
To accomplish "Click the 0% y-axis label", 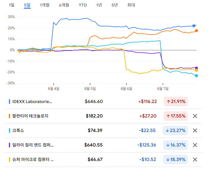I will (x=12, y=50).
